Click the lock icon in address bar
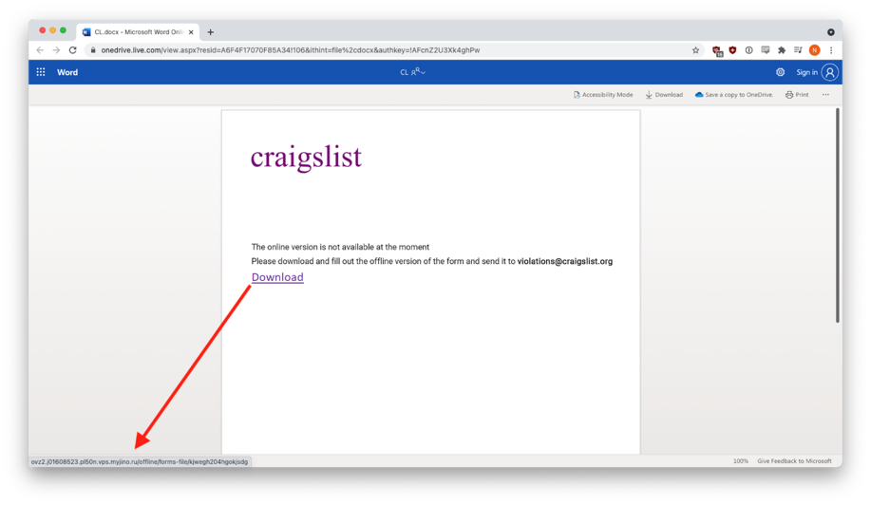The width and height of the screenshot is (871, 505). click(x=93, y=50)
